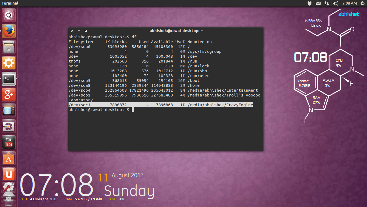Open the Files manager launcher icon
This screenshot has width=367, height=207.
[9, 47]
